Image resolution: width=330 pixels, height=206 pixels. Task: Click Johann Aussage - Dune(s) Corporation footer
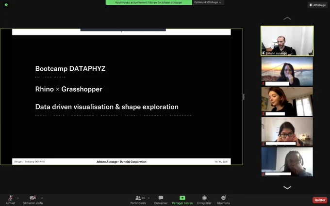click(121, 161)
